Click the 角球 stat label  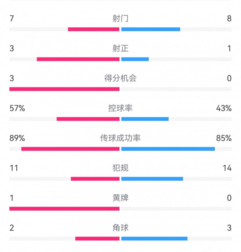[x=121, y=228]
